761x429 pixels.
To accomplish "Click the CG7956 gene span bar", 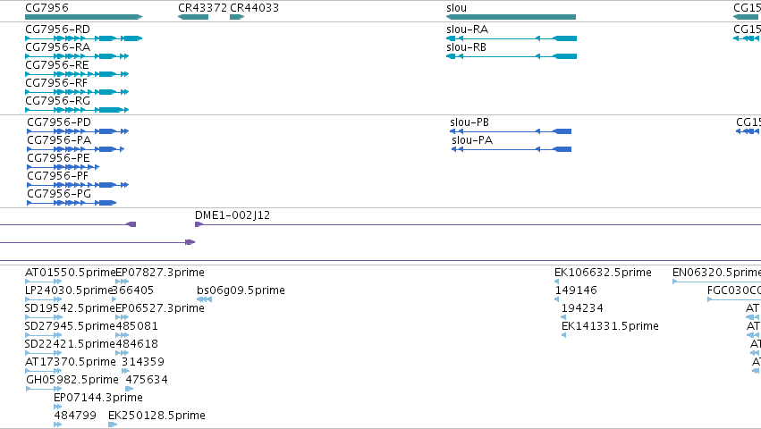I will click(82, 17).
